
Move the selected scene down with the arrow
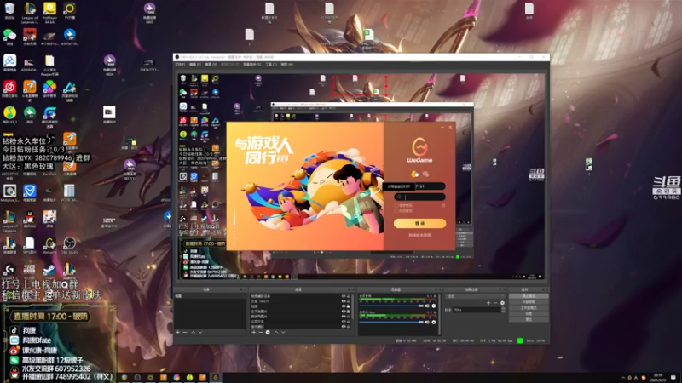pos(200,332)
